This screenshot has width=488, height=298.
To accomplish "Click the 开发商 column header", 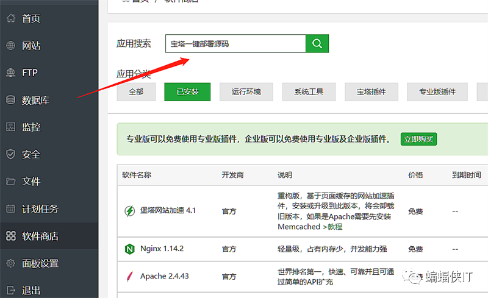I will 232,175.
